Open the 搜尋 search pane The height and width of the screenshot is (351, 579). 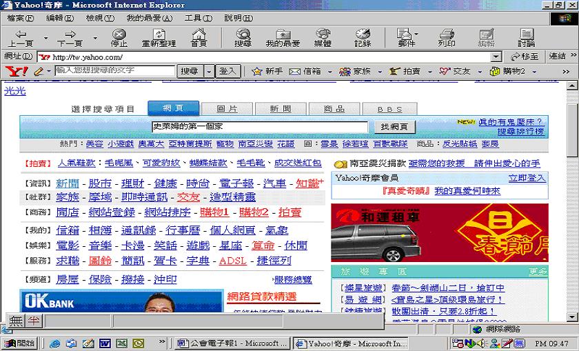pos(243,38)
